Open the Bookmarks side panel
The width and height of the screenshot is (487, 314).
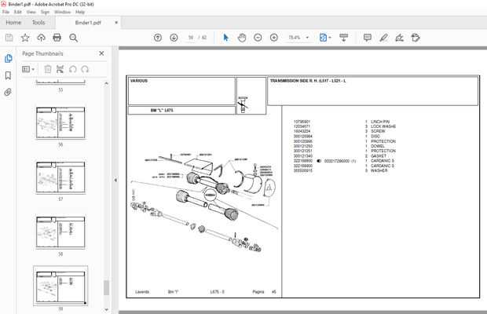tap(9, 75)
